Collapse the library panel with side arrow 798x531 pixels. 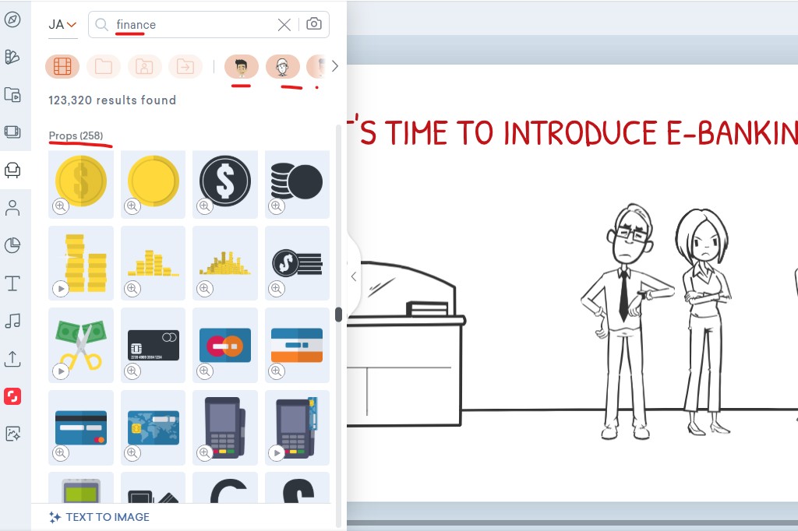(353, 276)
